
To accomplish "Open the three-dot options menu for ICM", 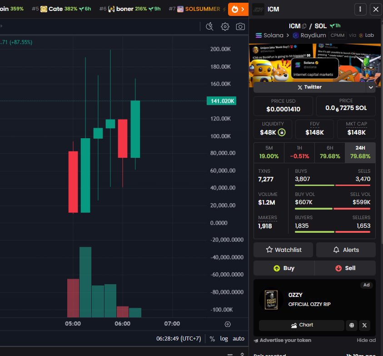I will click(x=360, y=9).
